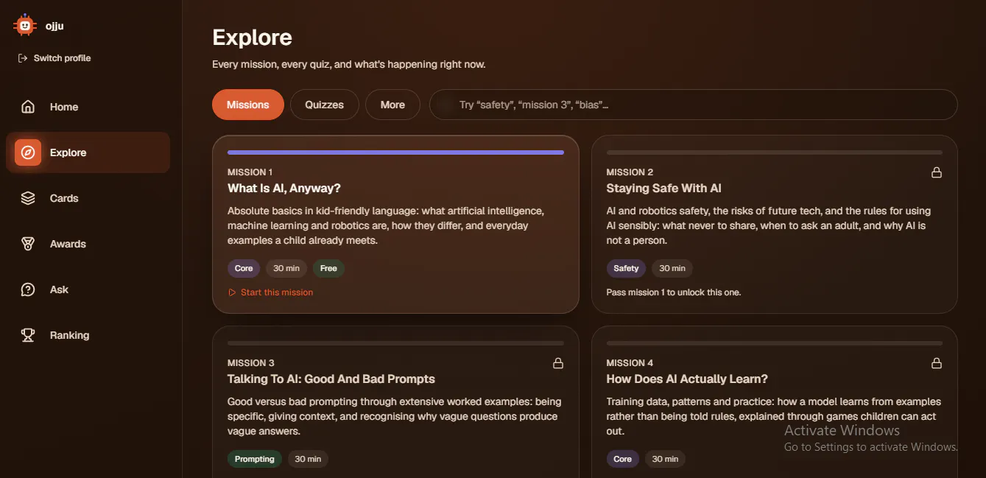Switch to the More tab
This screenshot has width=986, height=478.
(x=392, y=105)
